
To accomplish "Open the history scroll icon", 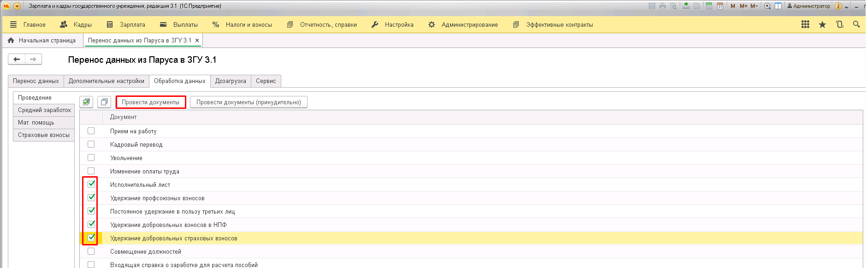I will tap(840, 24).
